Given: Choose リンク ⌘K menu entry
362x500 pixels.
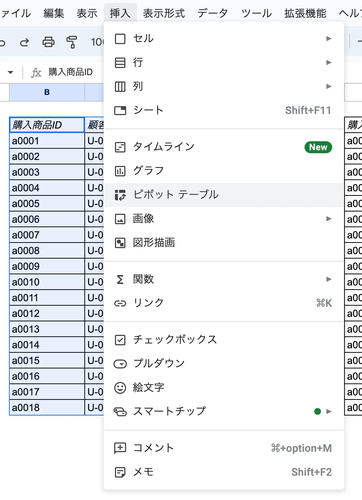Looking at the screenshot, I should 224,303.
